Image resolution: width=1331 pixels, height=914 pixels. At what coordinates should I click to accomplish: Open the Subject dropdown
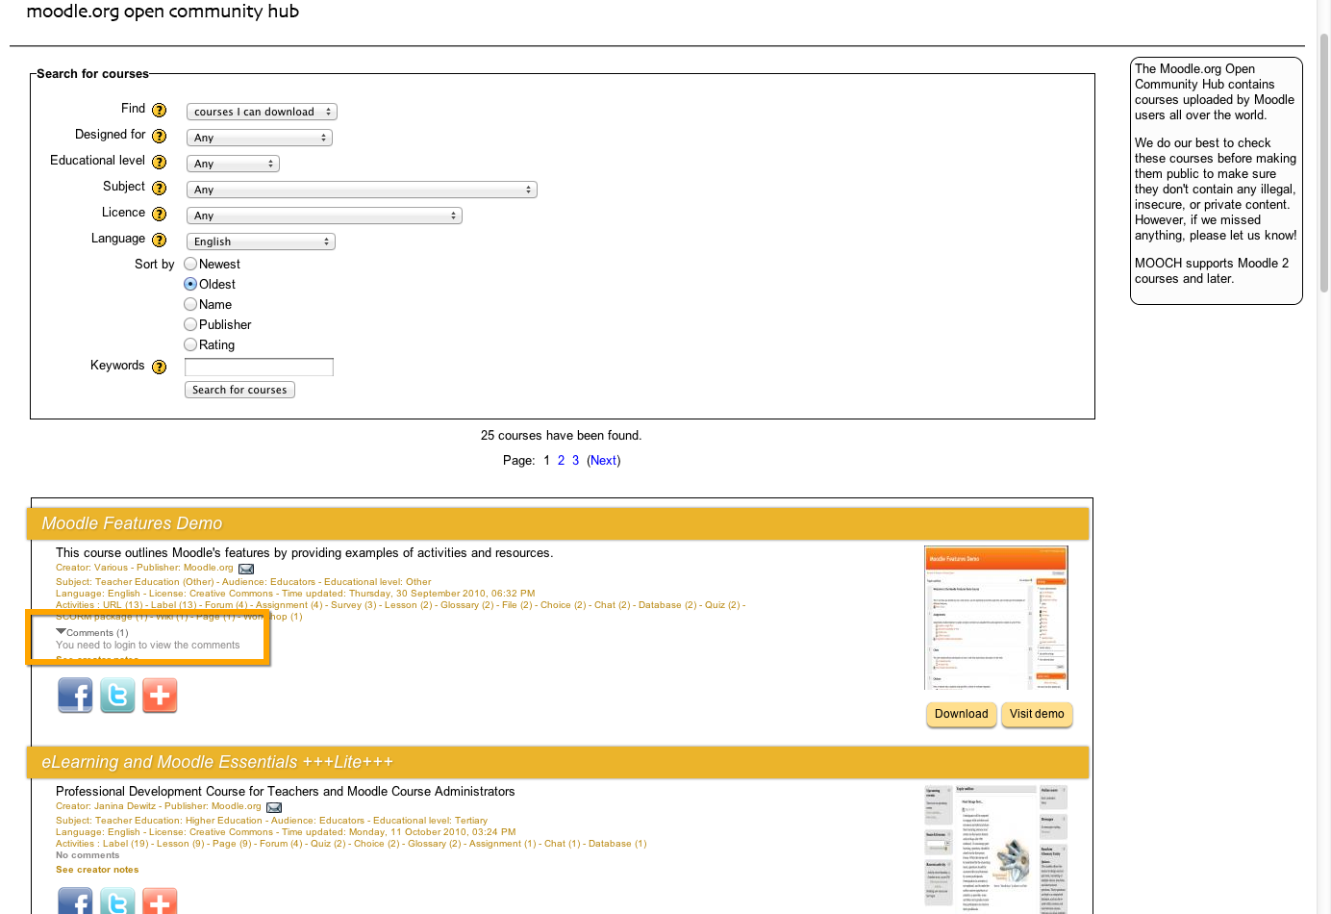(362, 190)
